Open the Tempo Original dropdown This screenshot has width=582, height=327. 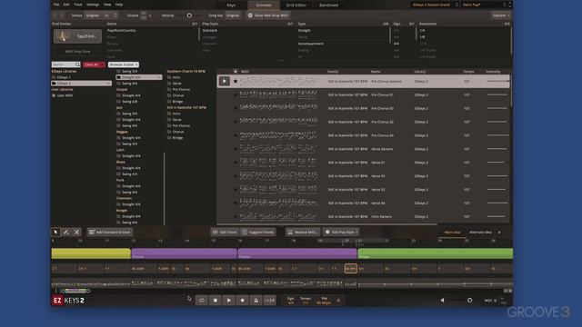[93, 15]
